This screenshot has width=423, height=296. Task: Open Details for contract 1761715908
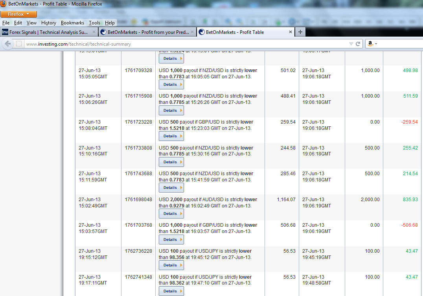coord(171,111)
